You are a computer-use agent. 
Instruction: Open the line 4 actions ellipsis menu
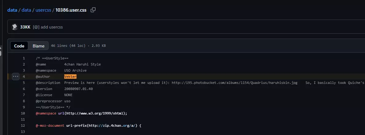point(16,76)
